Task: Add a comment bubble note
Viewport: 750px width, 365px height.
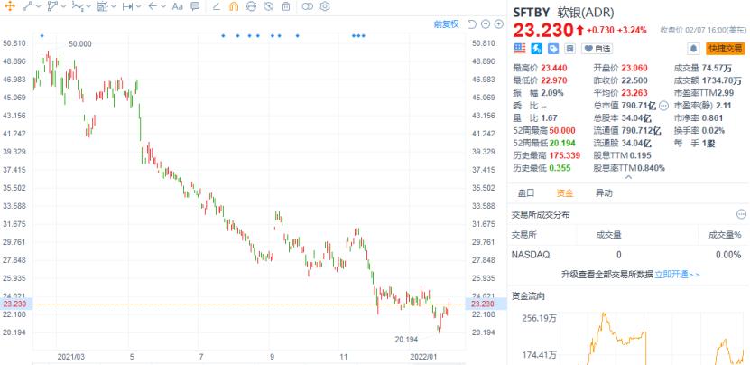Action: tap(195, 6)
